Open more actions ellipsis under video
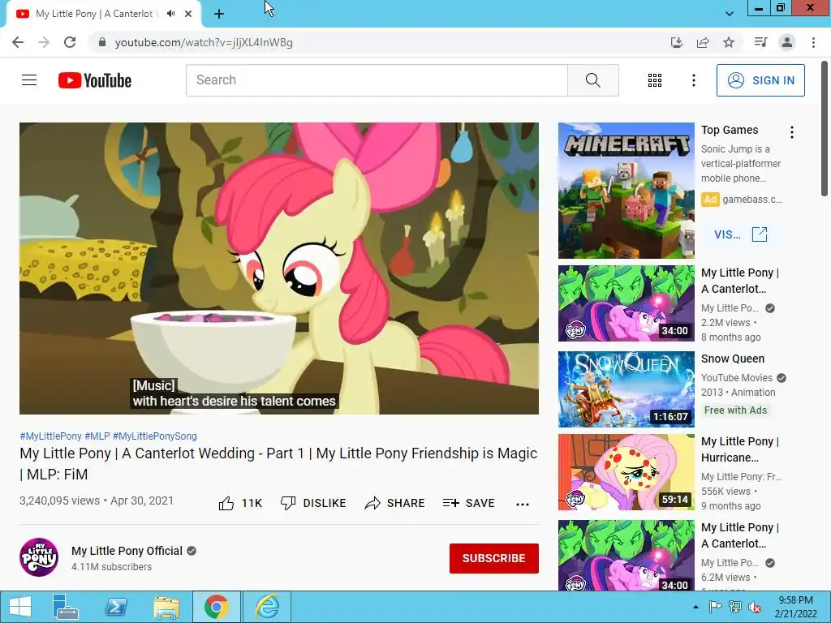831x623 pixels. point(523,504)
